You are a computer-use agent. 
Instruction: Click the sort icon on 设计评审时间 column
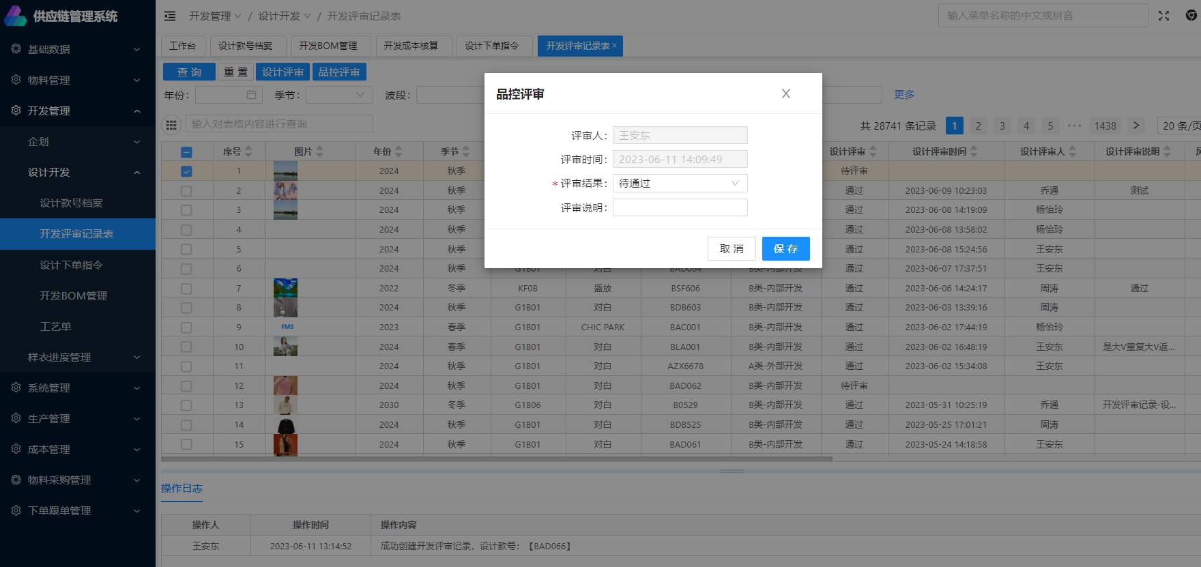(974, 151)
